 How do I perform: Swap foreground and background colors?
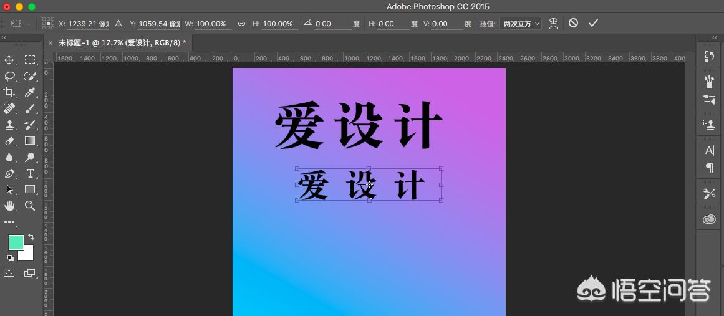point(31,237)
